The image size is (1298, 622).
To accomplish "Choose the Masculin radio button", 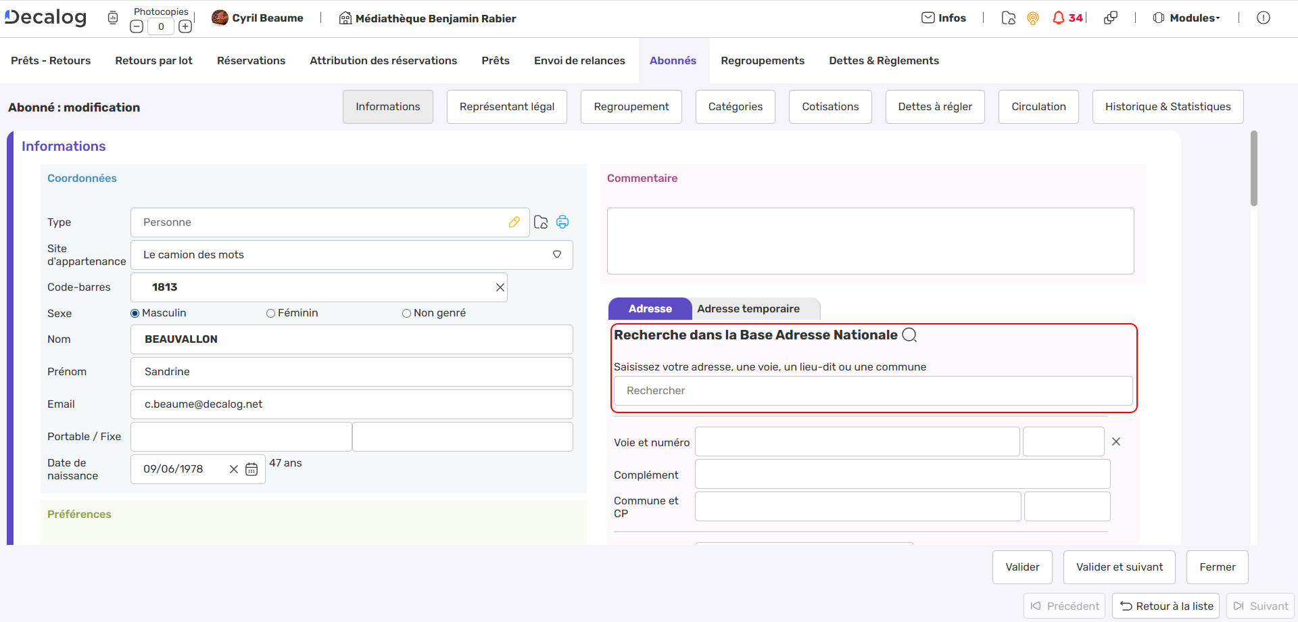I will [x=135, y=313].
